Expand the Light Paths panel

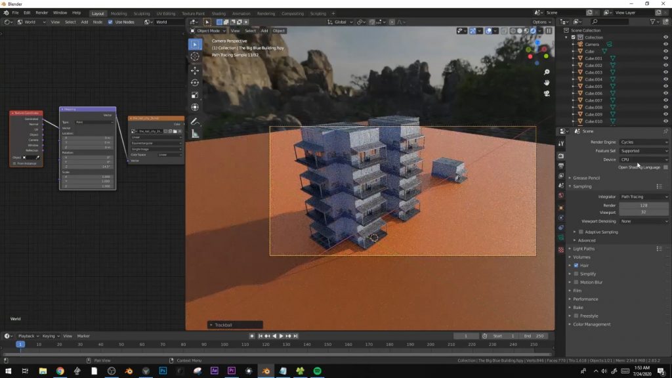pos(583,249)
